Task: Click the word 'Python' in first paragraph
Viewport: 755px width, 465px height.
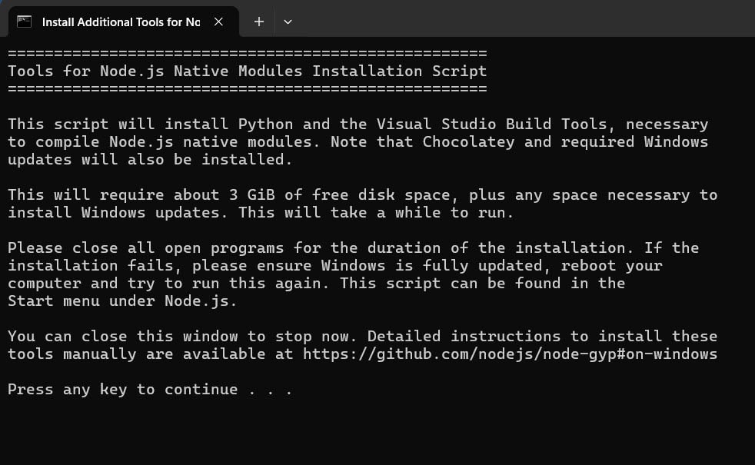Action: tap(265, 125)
